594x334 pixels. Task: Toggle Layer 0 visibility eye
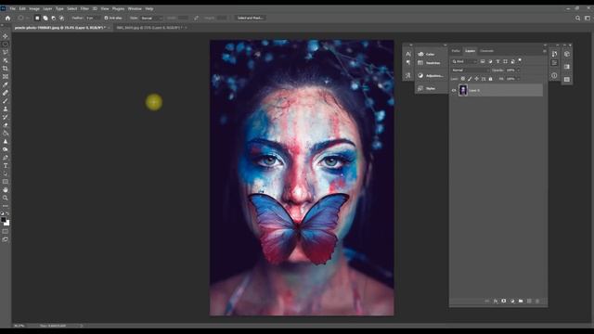454,91
